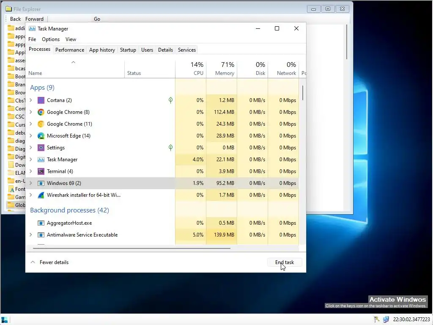Open the File menu in Task Manager
Image resolution: width=433 pixels, height=325 pixels.
tap(32, 39)
